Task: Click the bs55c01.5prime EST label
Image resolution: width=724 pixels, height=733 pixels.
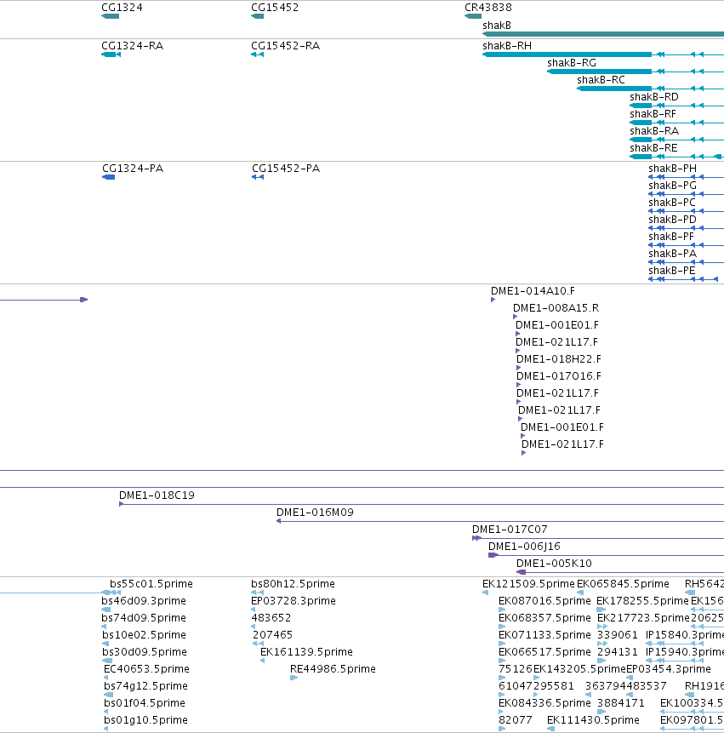Action: 151,584
